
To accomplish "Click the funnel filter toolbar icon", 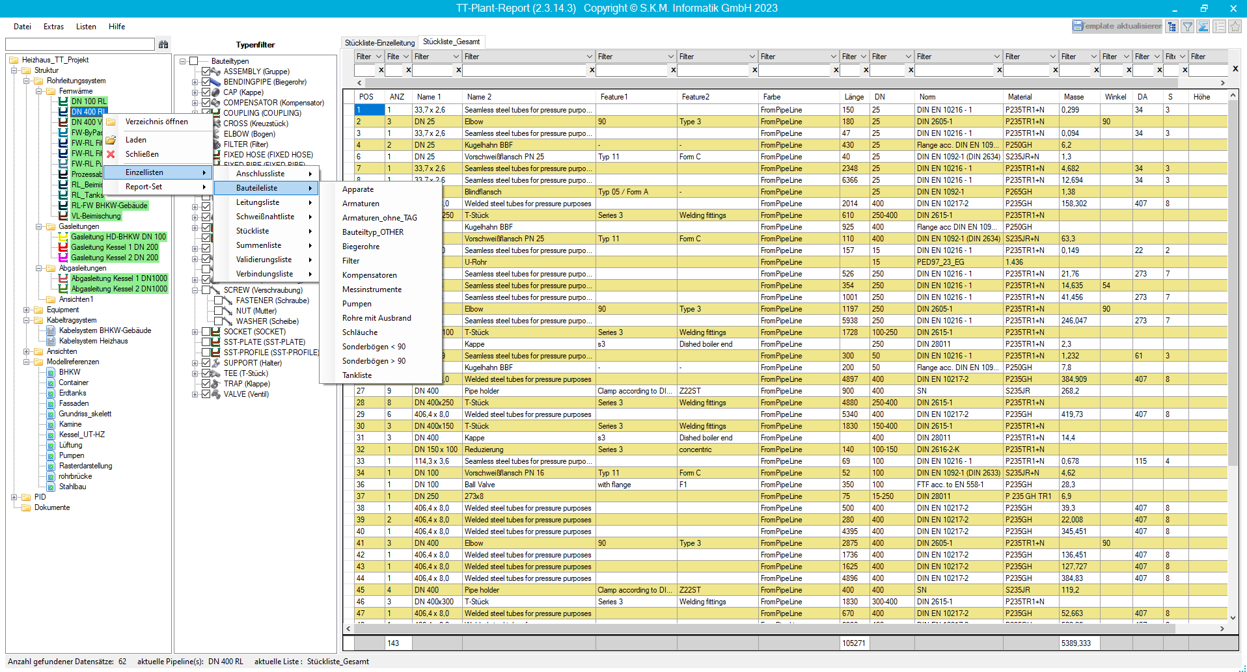I will (1188, 27).
